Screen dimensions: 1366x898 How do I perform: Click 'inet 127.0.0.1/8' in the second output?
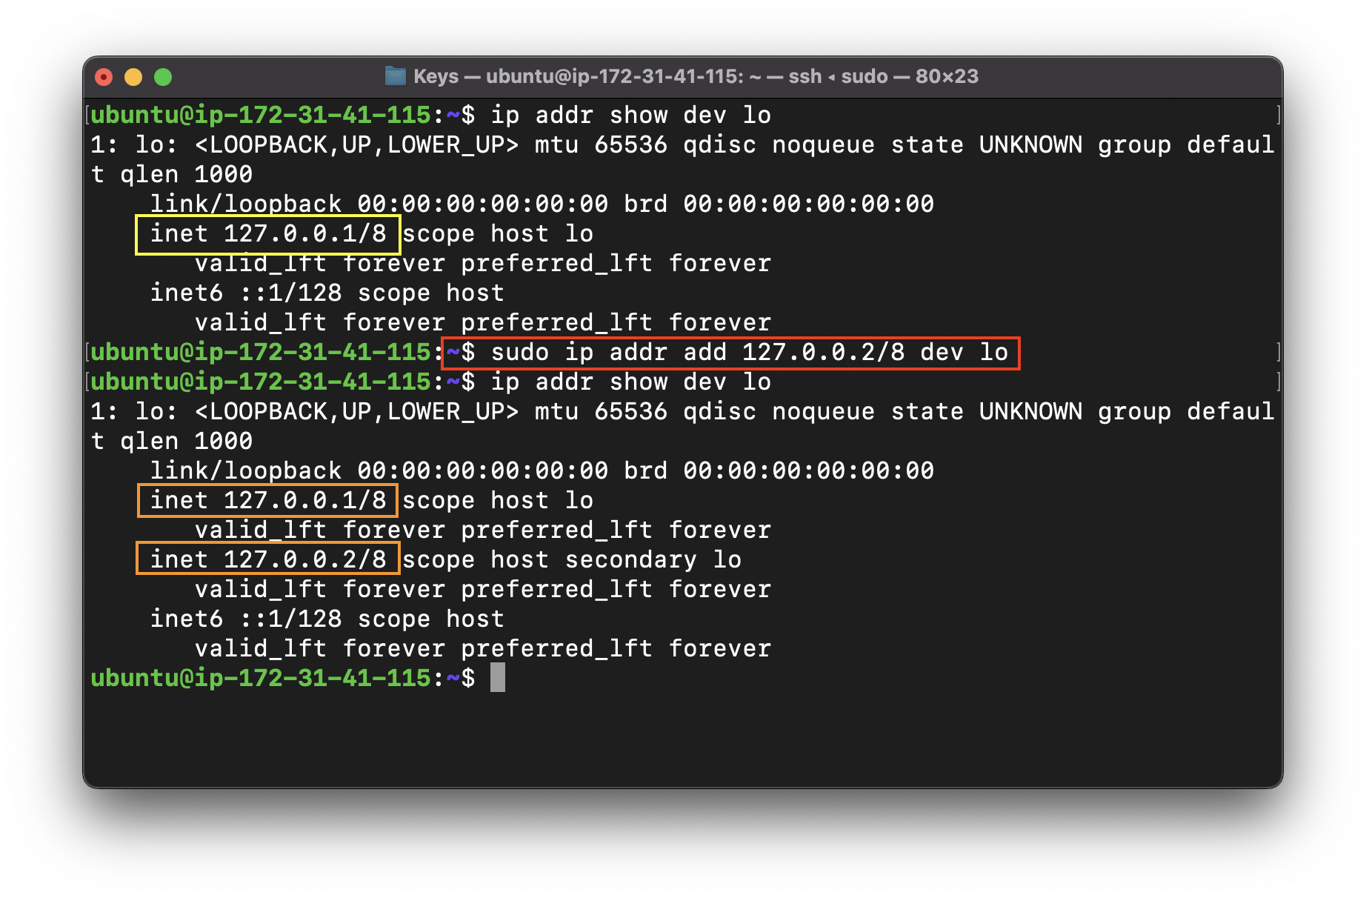[x=268, y=501]
